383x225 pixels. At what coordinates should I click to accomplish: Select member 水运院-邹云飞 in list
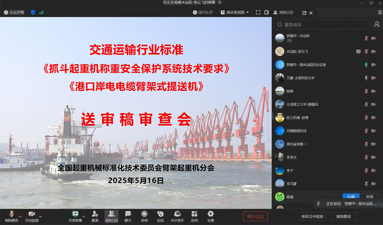point(327,52)
